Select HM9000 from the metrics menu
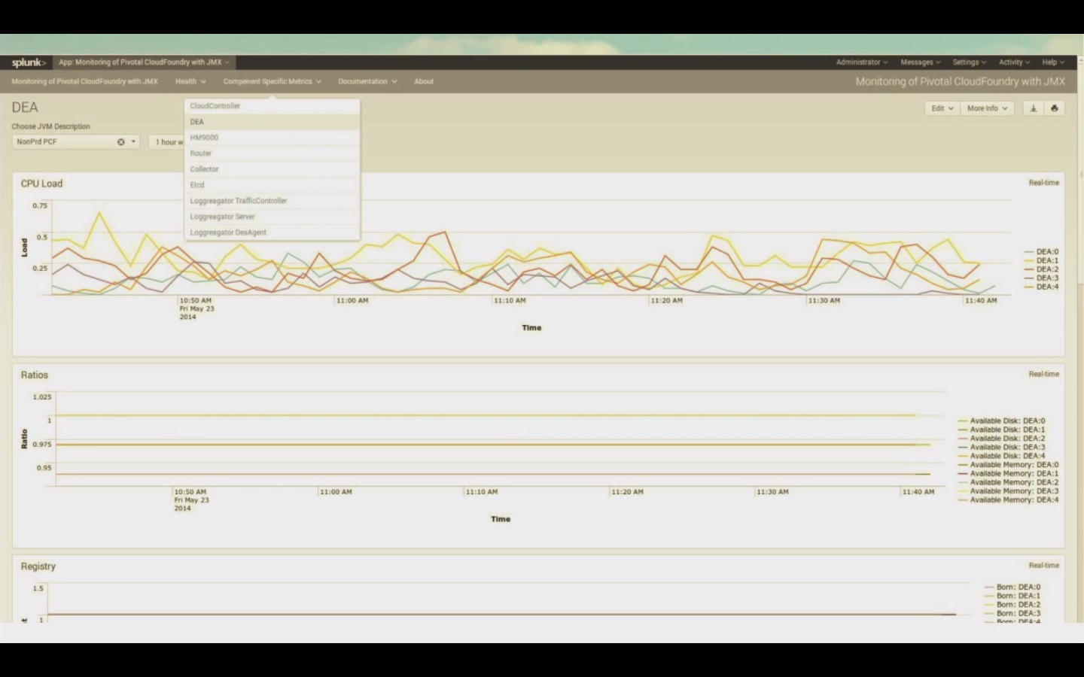 [x=272, y=138]
